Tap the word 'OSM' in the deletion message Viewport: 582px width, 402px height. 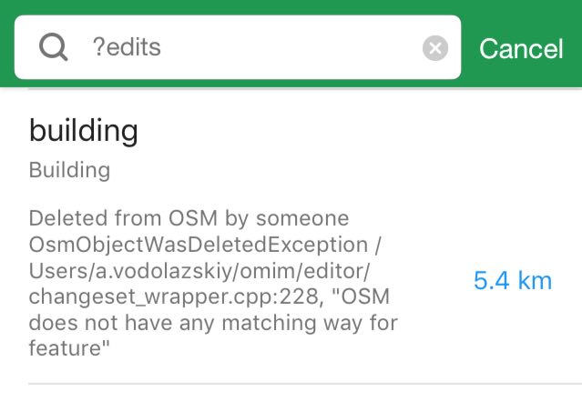click(193, 218)
